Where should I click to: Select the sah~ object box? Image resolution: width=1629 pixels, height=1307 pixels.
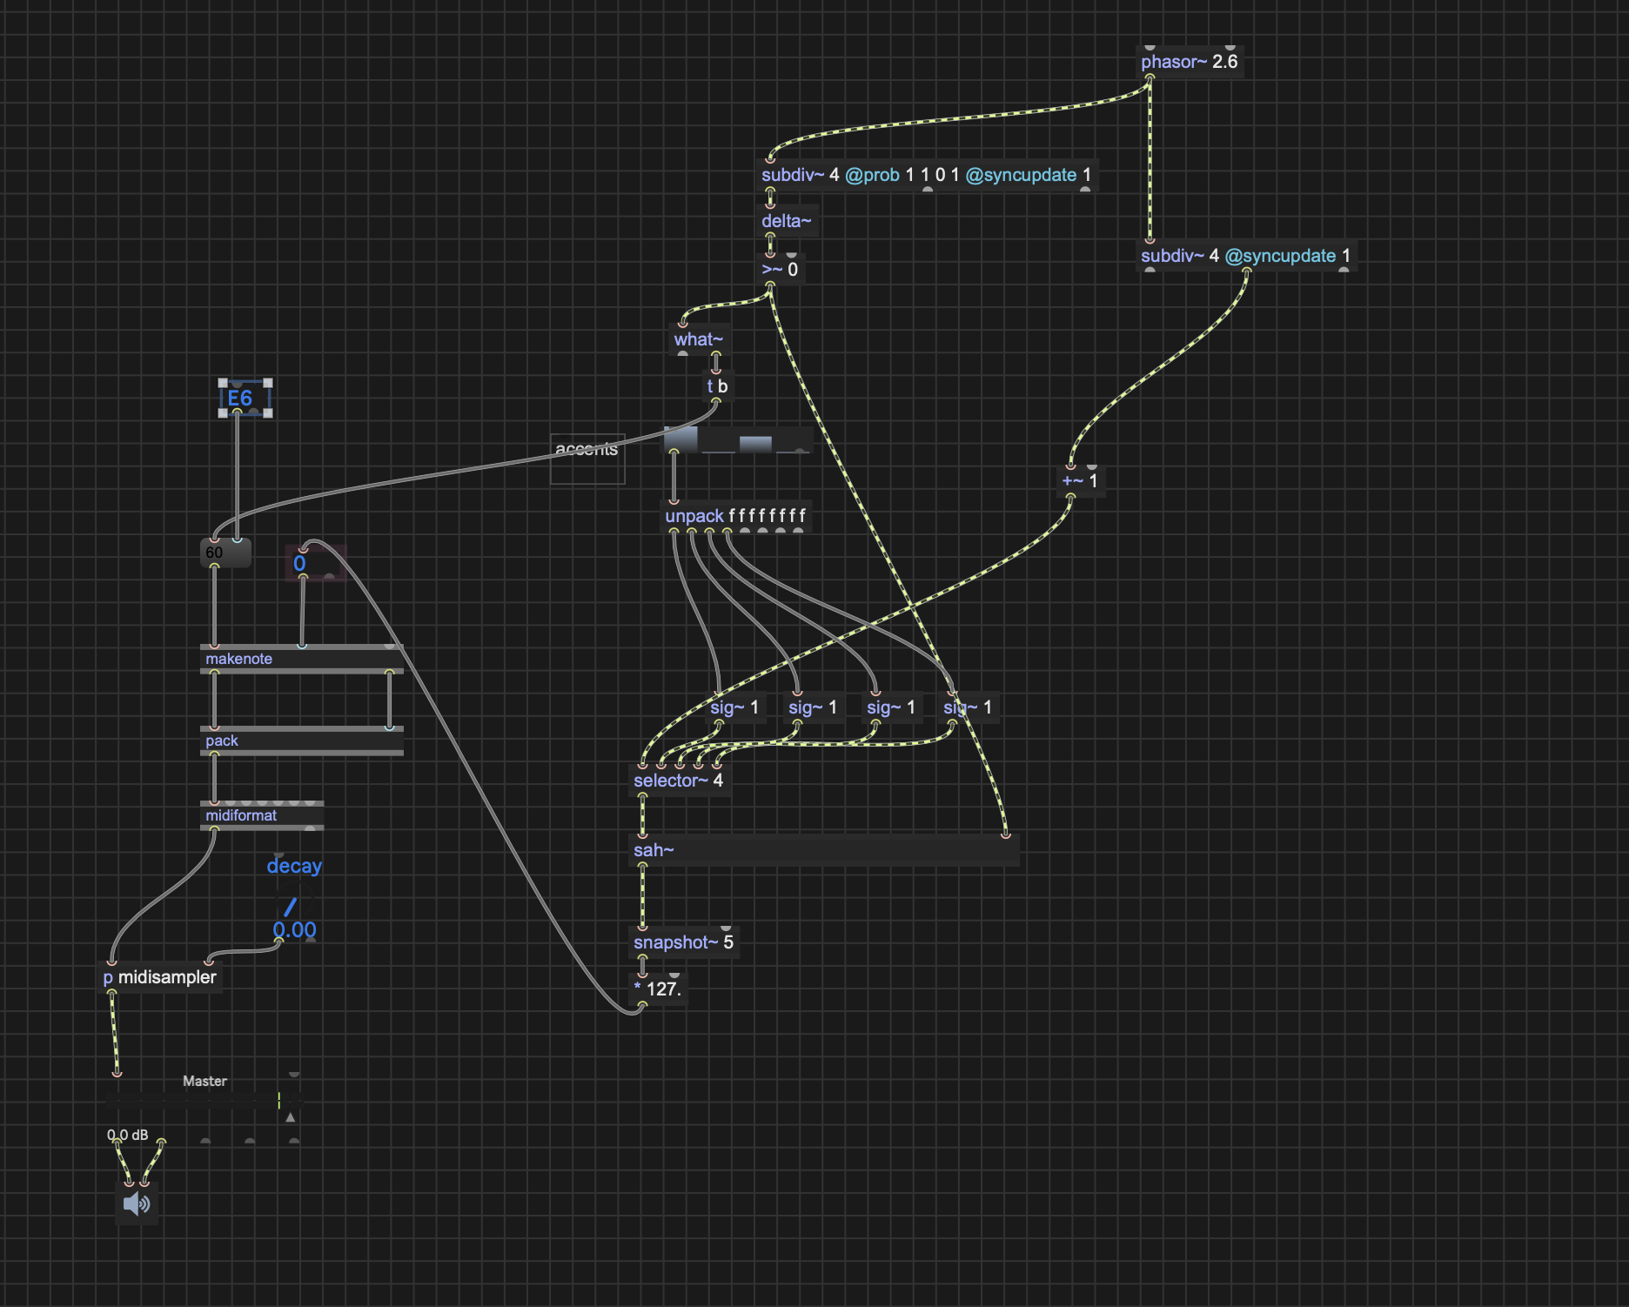(822, 850)
